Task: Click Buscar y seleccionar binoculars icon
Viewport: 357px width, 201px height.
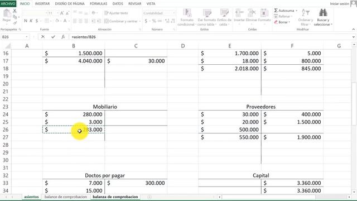Action: pos(323,12)
